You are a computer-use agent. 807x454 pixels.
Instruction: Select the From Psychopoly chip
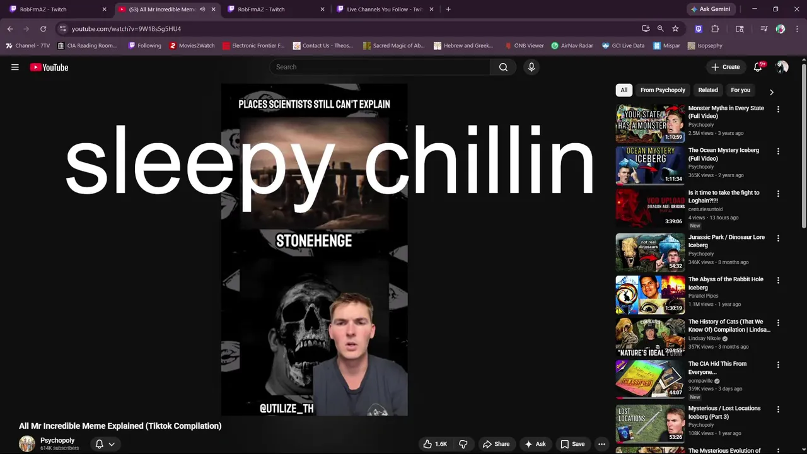[663, 90]
